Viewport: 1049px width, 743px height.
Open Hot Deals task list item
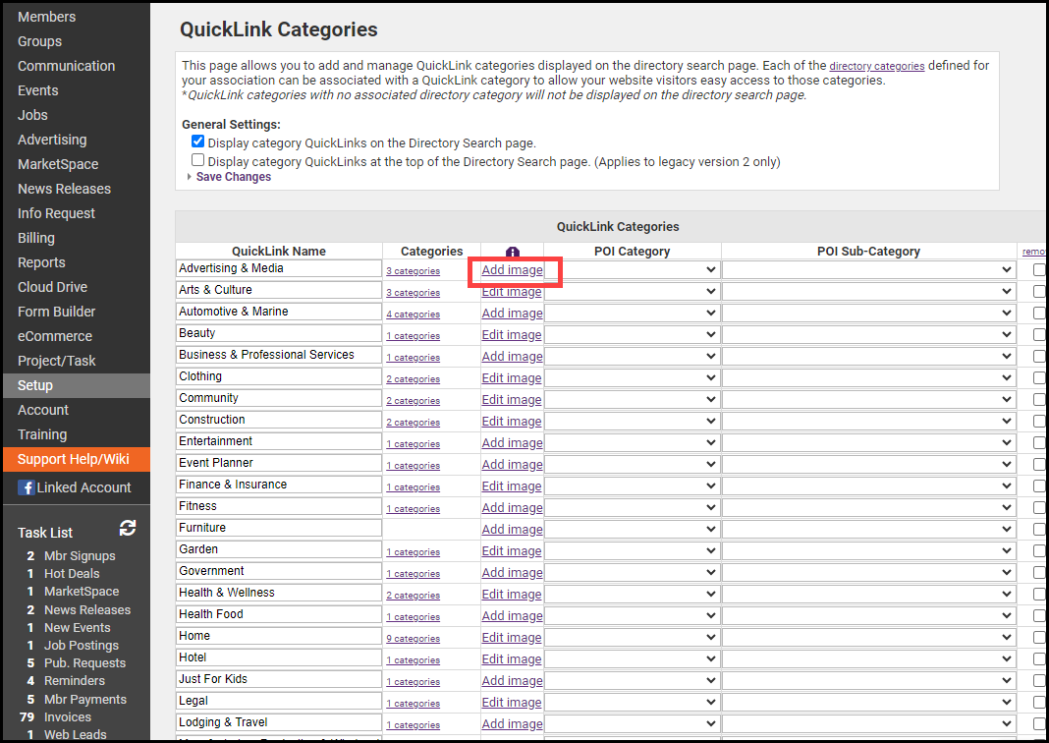(x=72, y=574)
